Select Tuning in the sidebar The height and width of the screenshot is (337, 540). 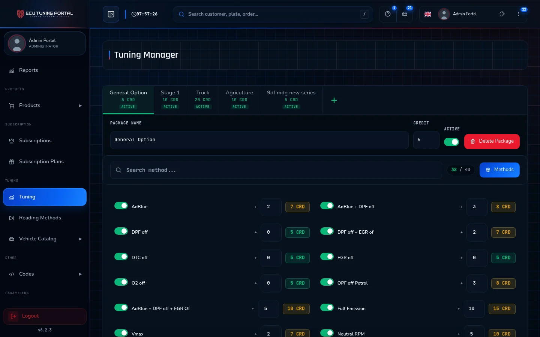point(45,197)
